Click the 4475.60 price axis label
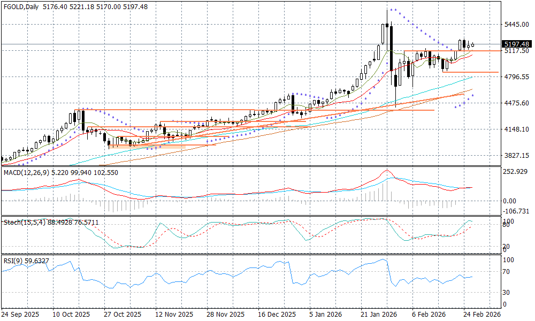 tap(516, 103)
